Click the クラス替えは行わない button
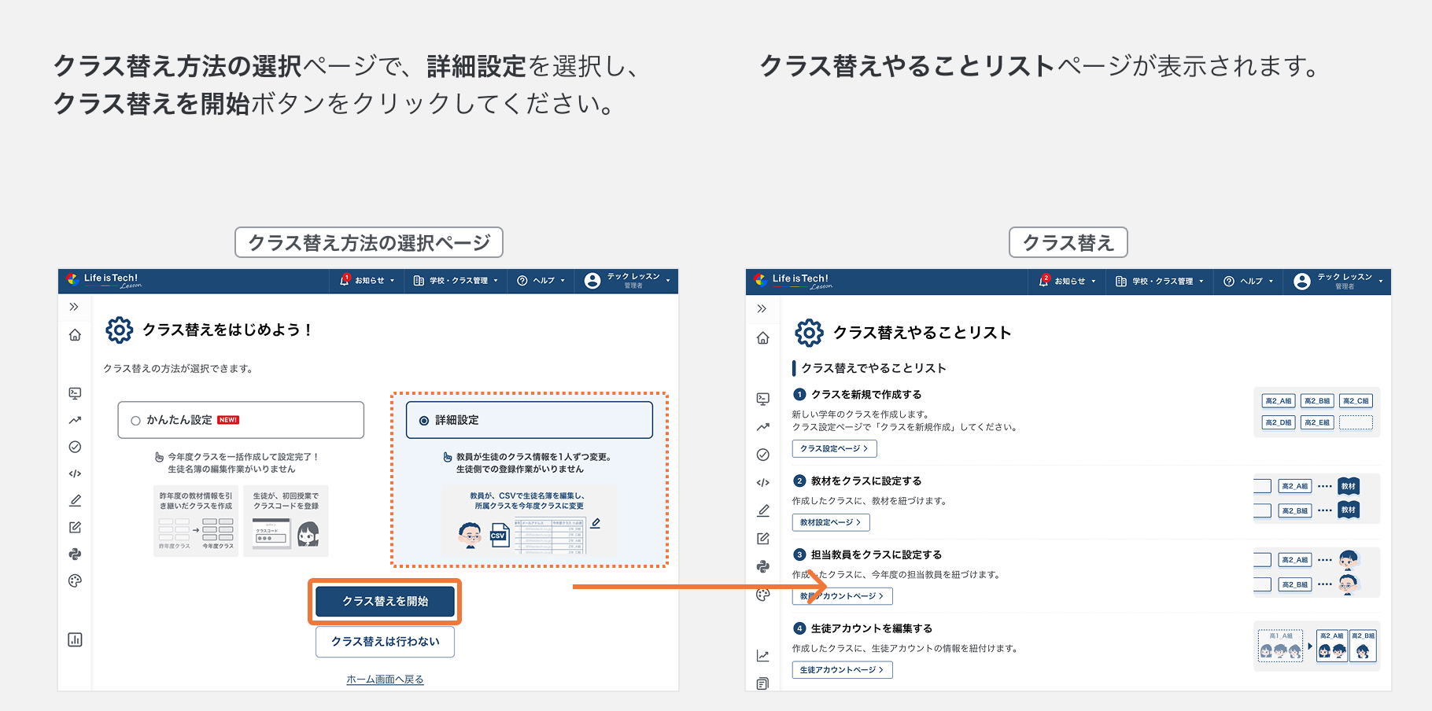The width and height of the screenshot is (1432, 711). (x=385, y=642)
